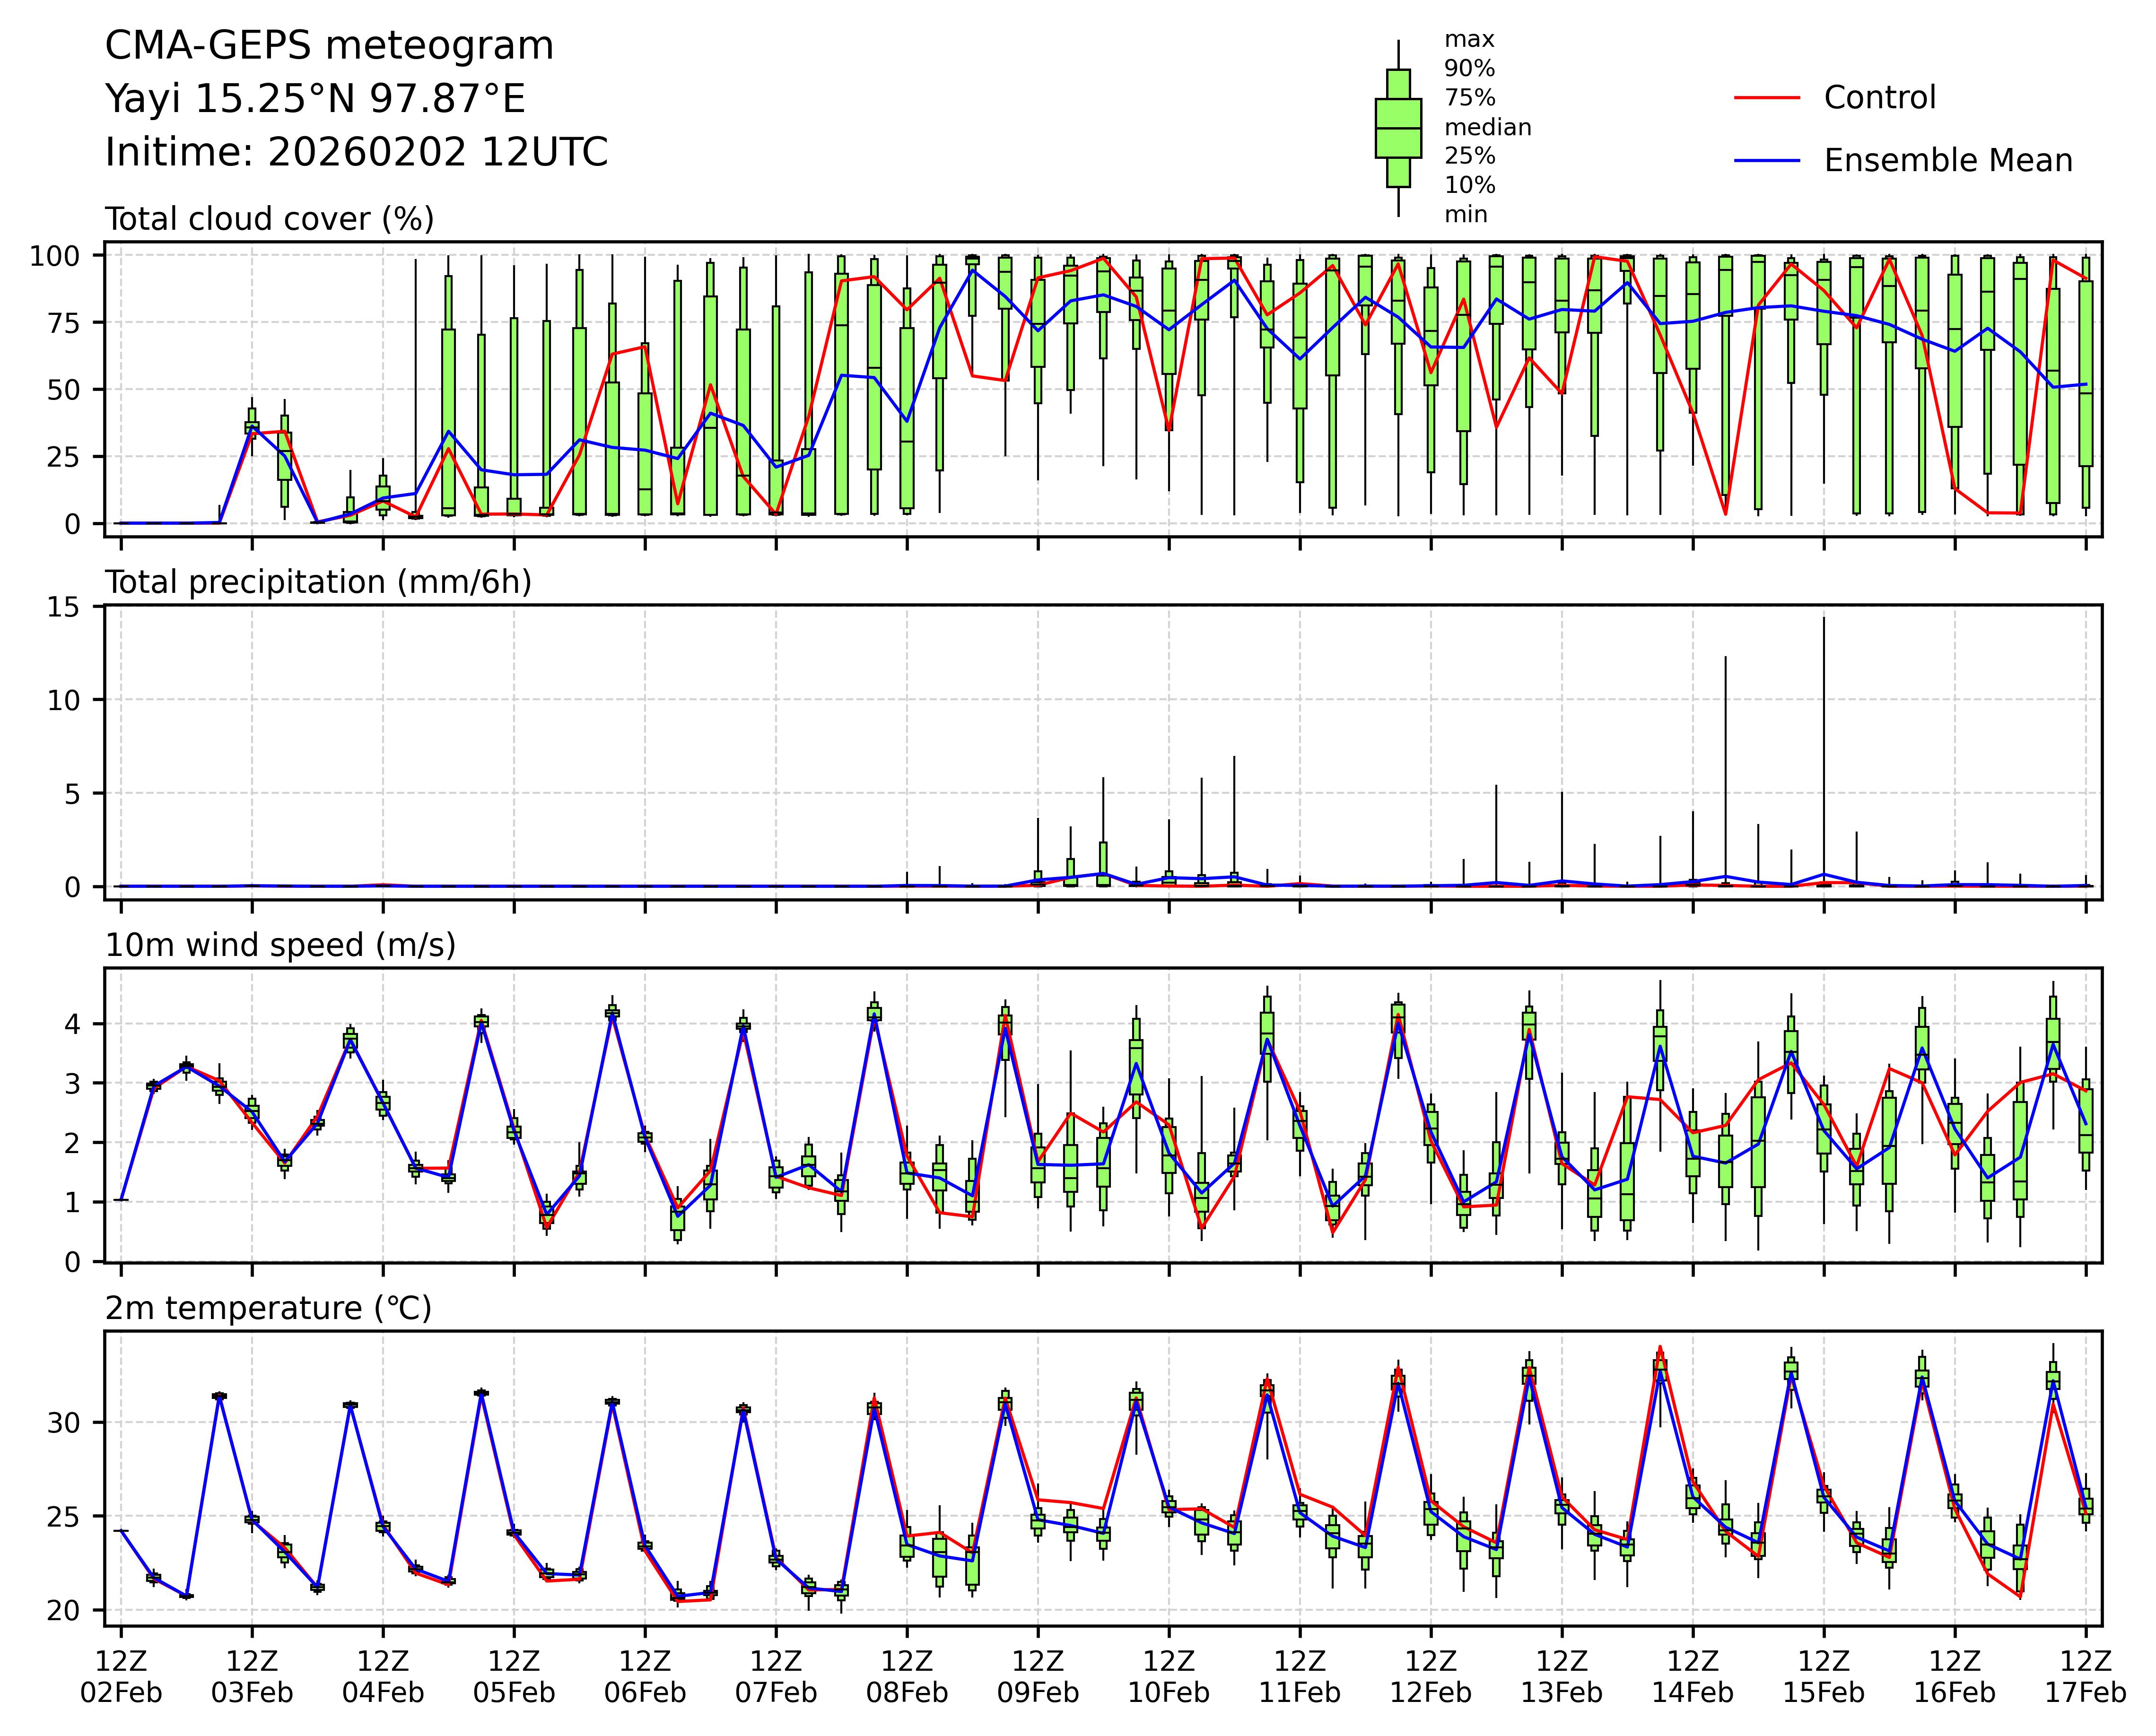Viewport: 2156px width, 1736px height.
Task: Click the 'CMA-GEPS meteogram' title text
Action: (329, 46)
